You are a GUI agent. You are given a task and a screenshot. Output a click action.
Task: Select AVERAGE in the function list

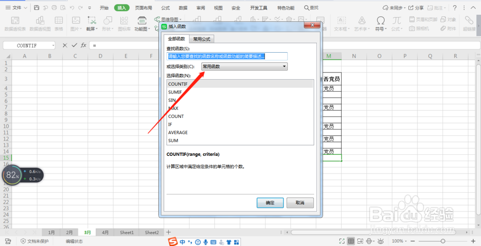point(240,132)
